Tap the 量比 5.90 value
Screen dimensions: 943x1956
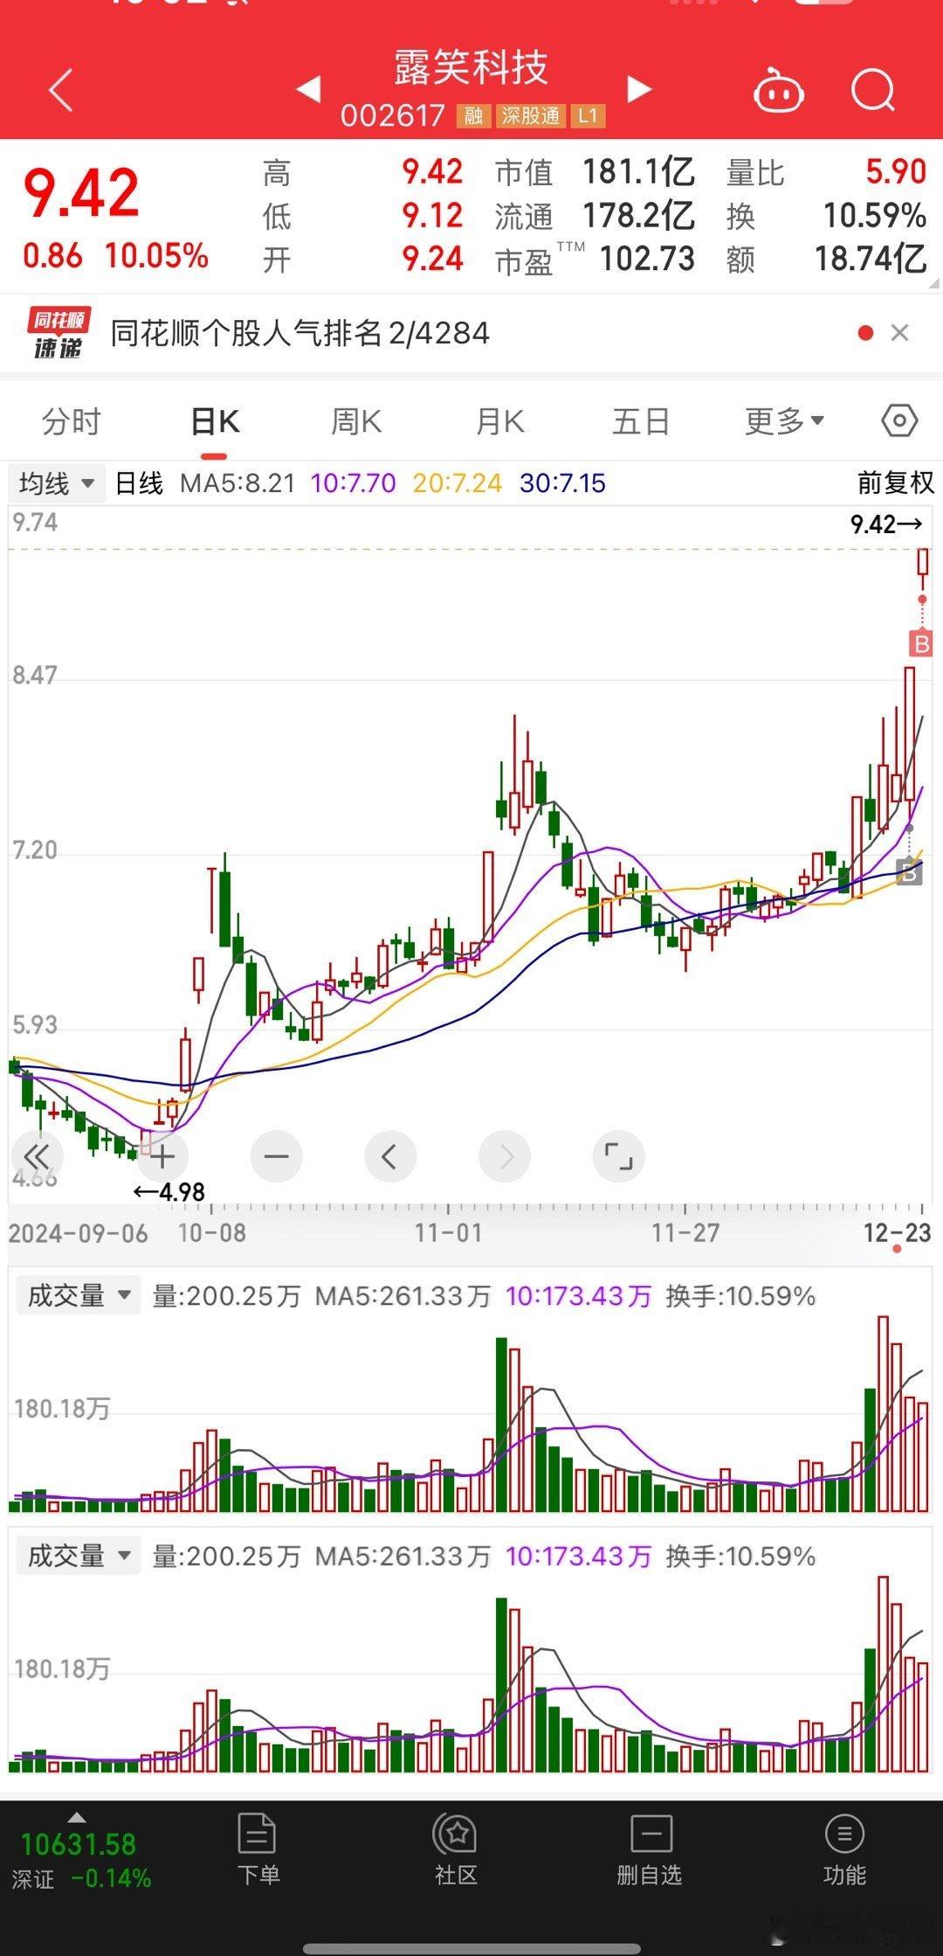click(x=896, y=172)
